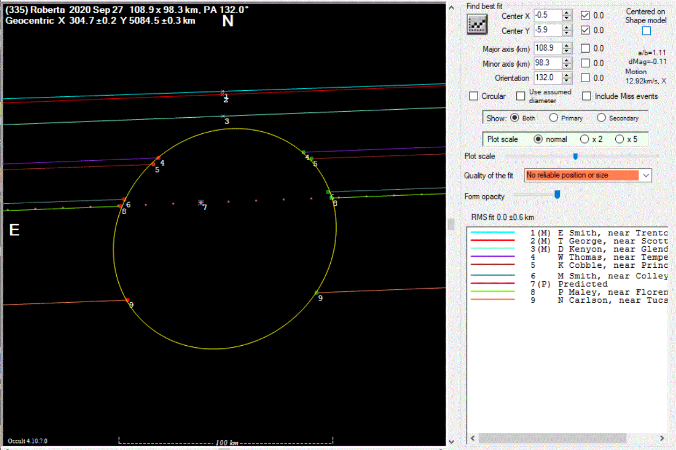
Task: Click the Orientation spinner arrows
Action: point(566,78)
